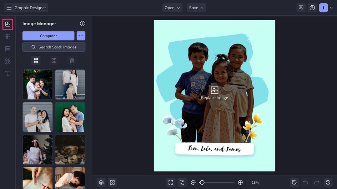Click the 18% zoom value field
337x189 pixels.
[253, 182]
